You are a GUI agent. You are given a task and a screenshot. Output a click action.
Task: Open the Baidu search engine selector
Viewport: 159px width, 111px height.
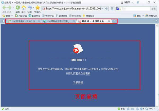118,9
